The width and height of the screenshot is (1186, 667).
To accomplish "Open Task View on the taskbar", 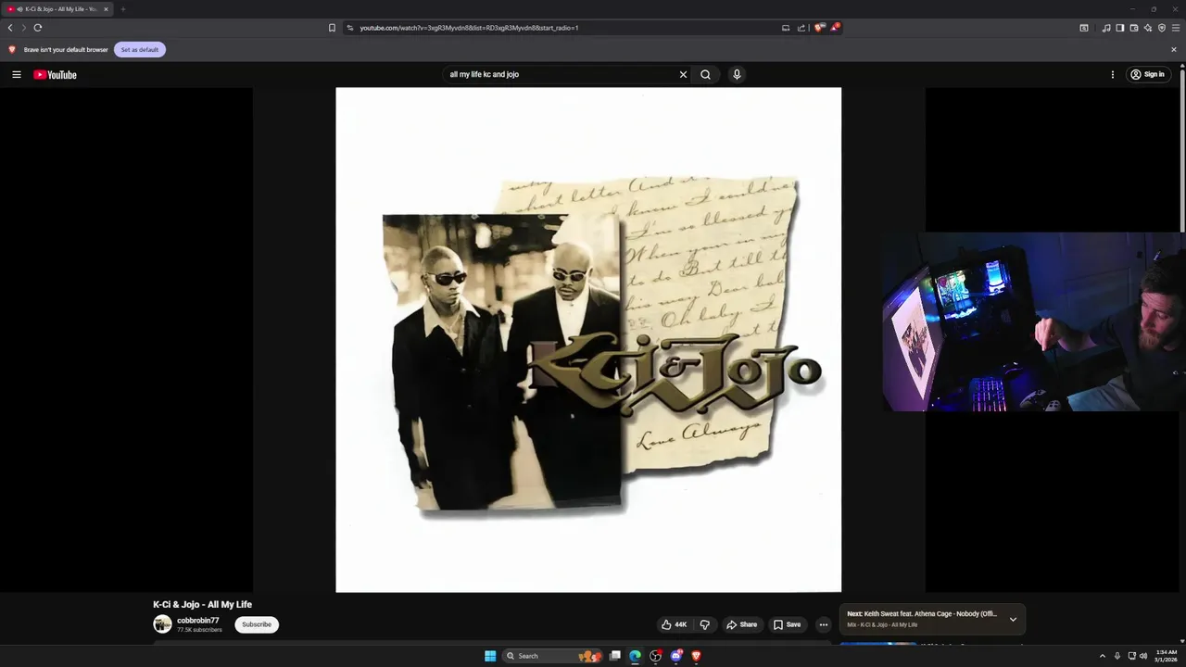I will point(614,656).
